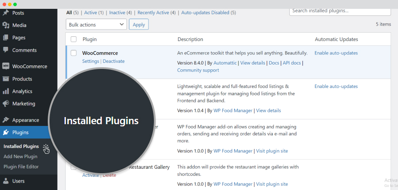Image resolution: width=398 pixels, height=190 pixels.
Task: Open Community support link
Action: click(x=198, y=70)
